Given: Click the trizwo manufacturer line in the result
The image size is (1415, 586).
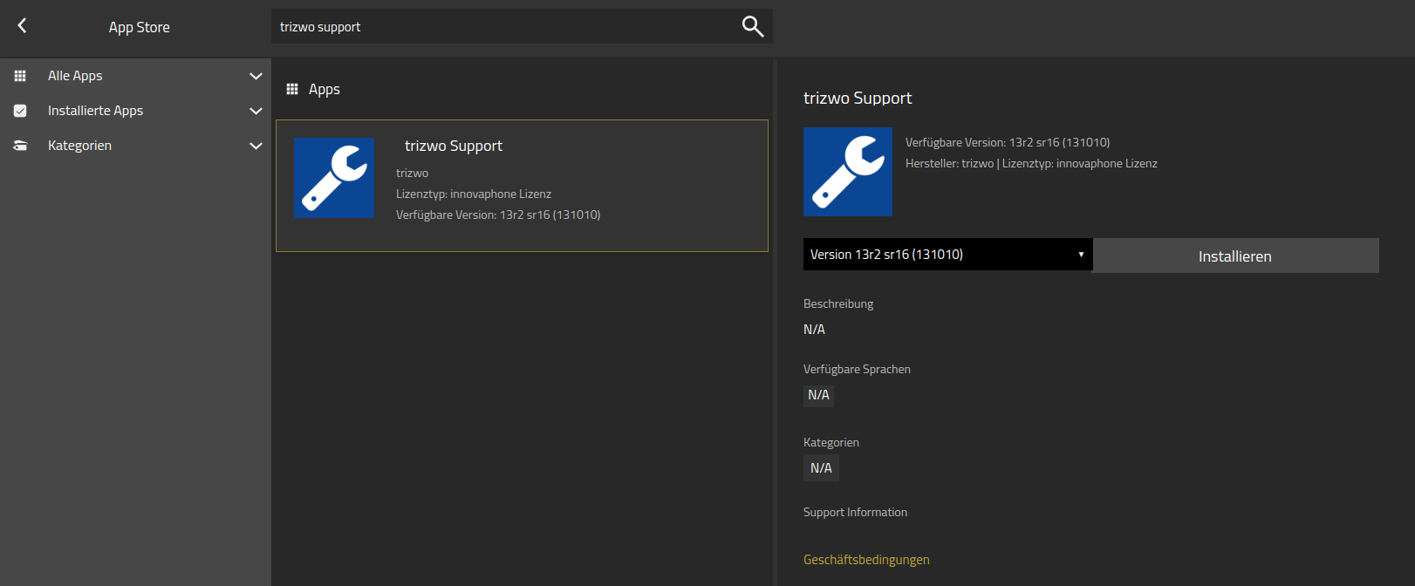Looking at the screenshot, I should click(413, 173).
